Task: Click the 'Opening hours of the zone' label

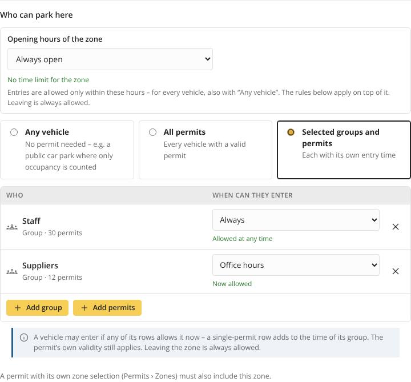Action: pos(55,39)
